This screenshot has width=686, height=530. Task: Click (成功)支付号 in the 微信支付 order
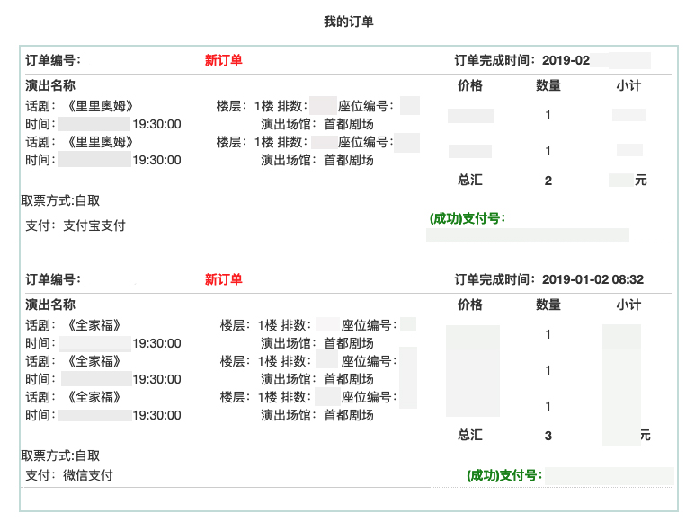[504, 475]
